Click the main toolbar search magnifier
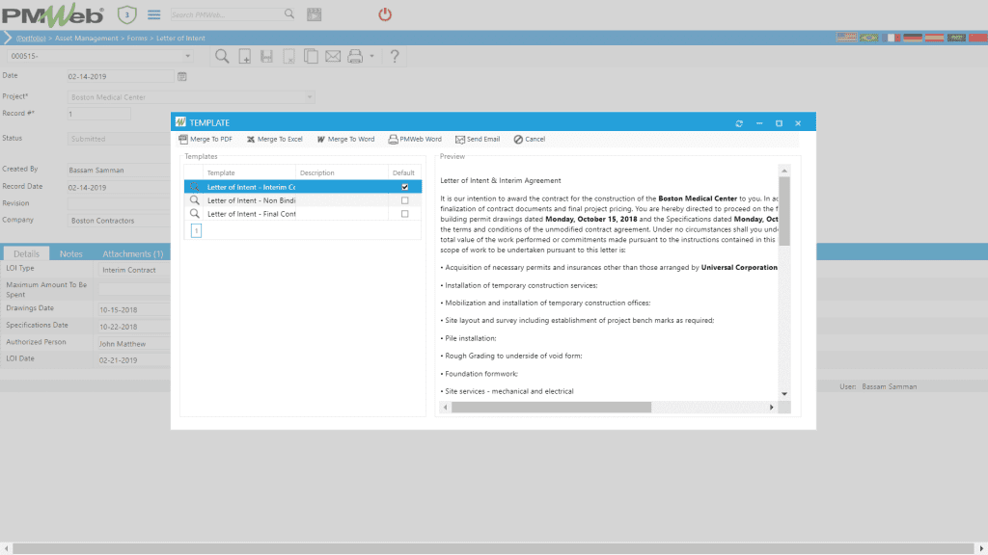Image resolution: width=988 pixels, height=555 pixels. (222, 57)
